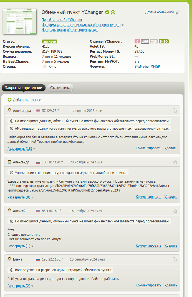Click the user avatar icon beside Александра
The height and width of the screenshot is (297, 192).
tap(9, 111)
